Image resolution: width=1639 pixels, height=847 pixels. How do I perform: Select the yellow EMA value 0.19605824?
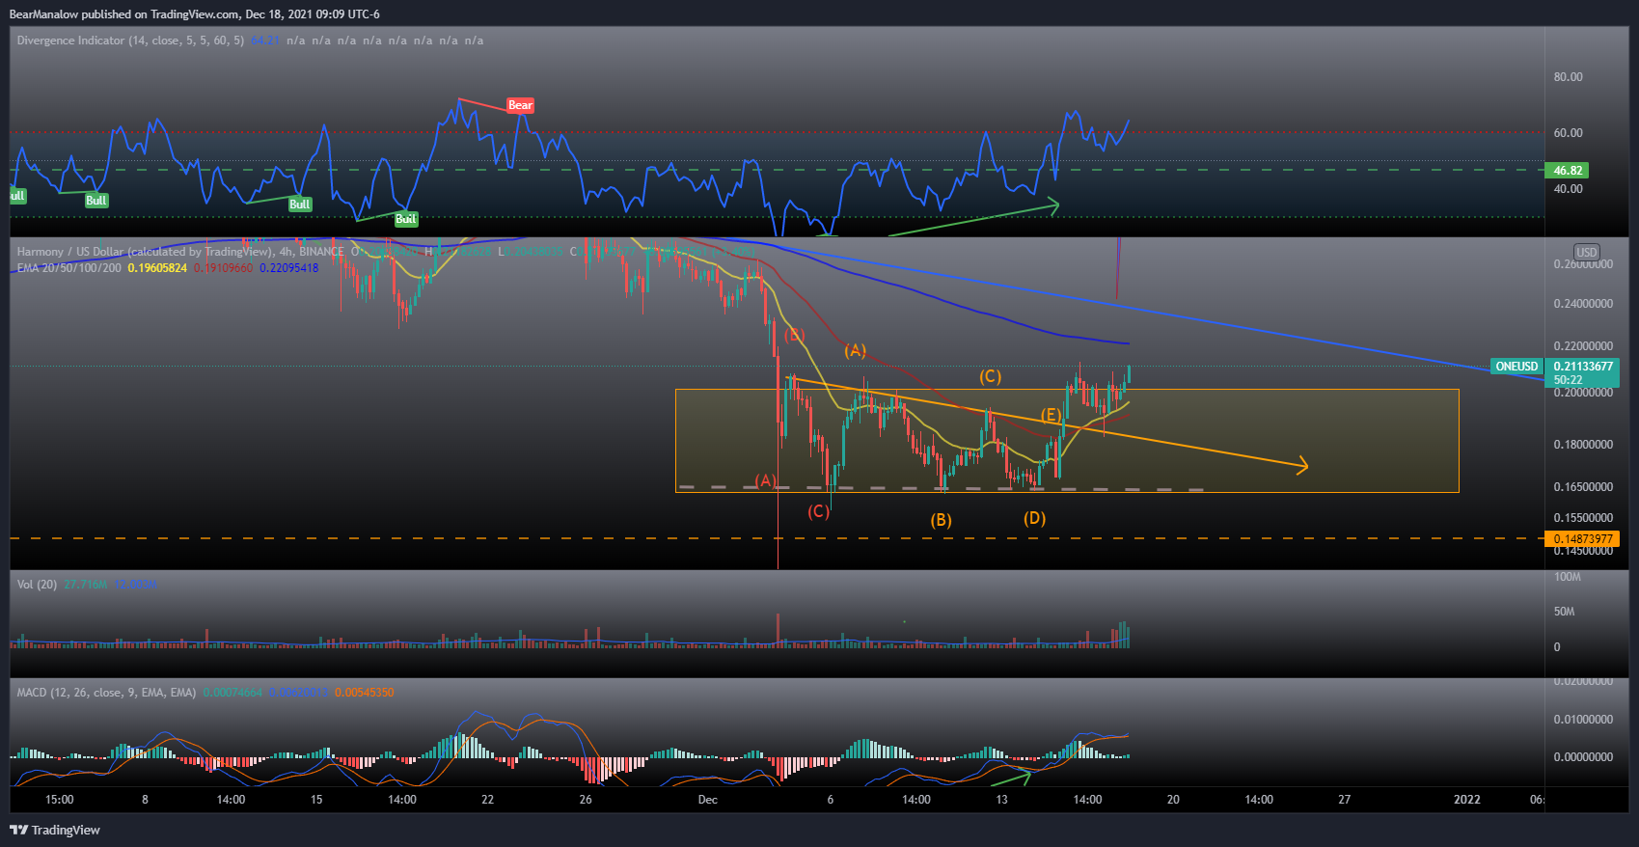click(x=157, y=268)
